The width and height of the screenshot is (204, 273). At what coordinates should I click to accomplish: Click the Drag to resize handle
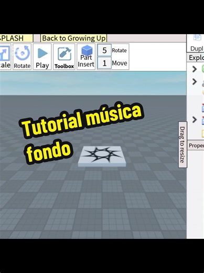(x=182, y=144)
